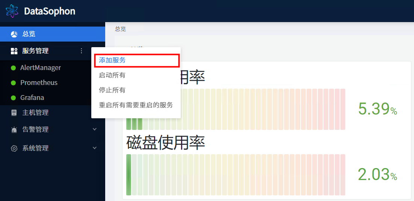Click the green status dot of Grafana
Image resolution: width=414 pixels, height=201 pixels.
coord(13,98)
